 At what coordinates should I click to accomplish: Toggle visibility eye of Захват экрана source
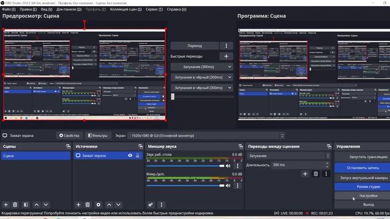[130, 156]
